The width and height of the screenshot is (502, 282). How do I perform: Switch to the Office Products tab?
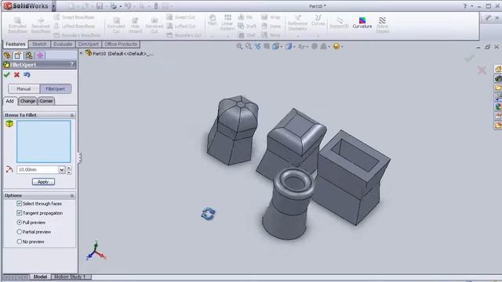(121, 44)
